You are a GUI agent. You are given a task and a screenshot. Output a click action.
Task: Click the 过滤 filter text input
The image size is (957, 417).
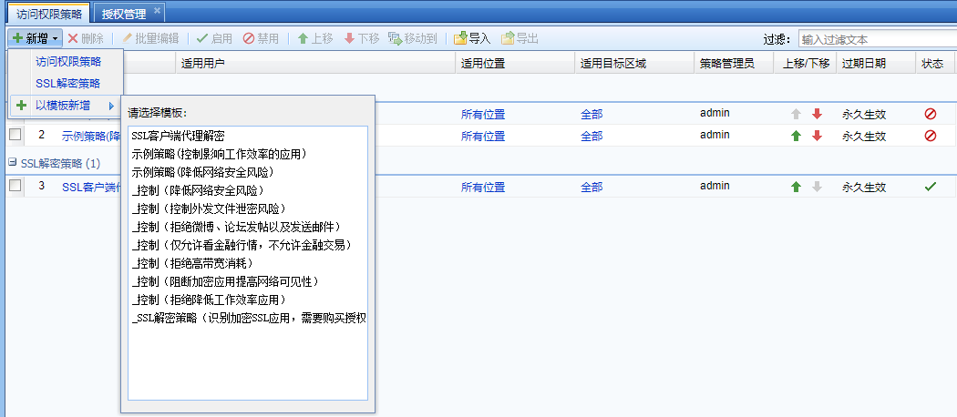pyautogui.click(x=877, y=39)
